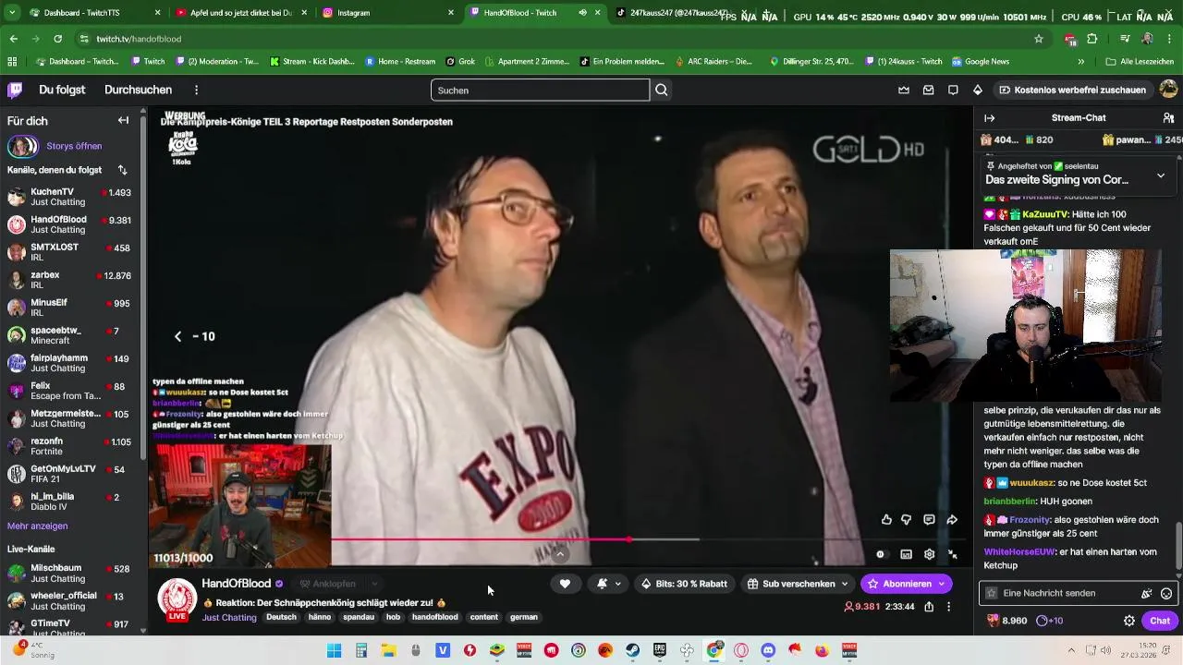Image resolution: width=1183 pixels, height=665 pixels.
Task: Share the stream via upload icon
Action: pyautogui.click(x=929, y=607)
